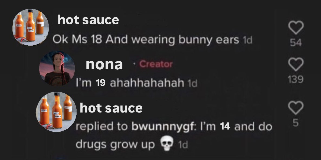Click the 5 like count
The height and width of the screenshot is (160, 321).
[295, 123]
